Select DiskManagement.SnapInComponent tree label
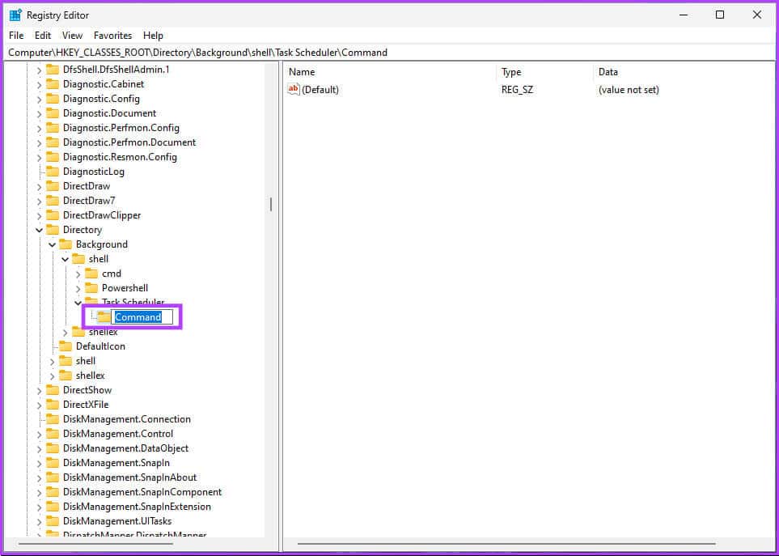Viewport: 779px width, 556px height. click(x=142, y=492)
